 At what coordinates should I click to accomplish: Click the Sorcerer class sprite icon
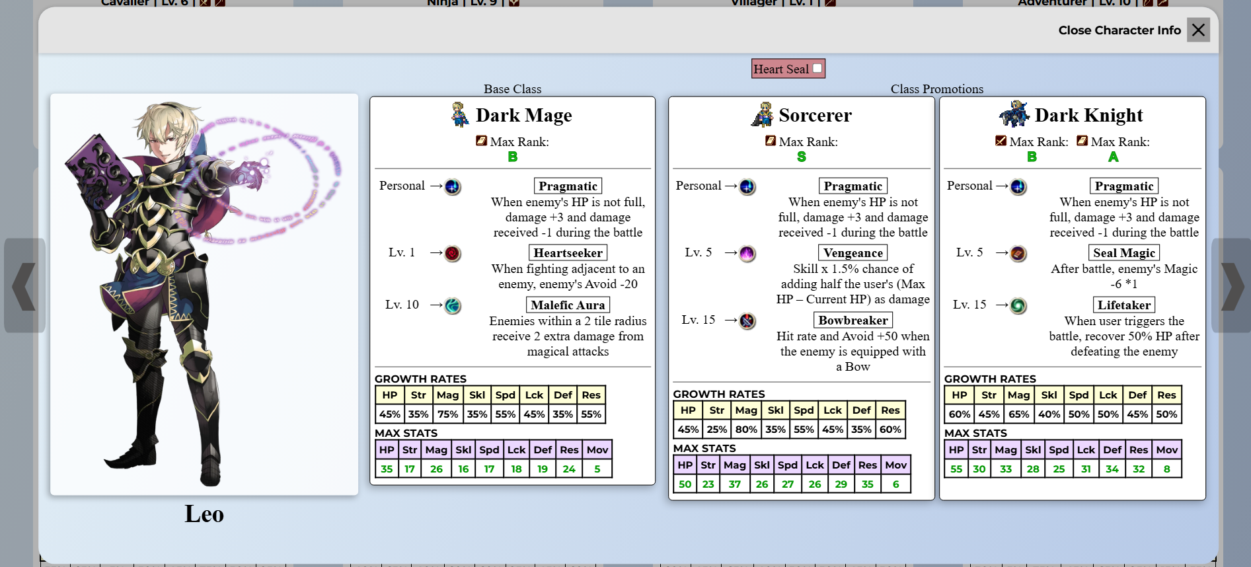763,114
